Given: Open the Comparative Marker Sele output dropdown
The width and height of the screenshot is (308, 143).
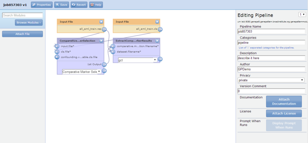Looking at the screenshot, I should pyautogui.click(x=82, y=72).
